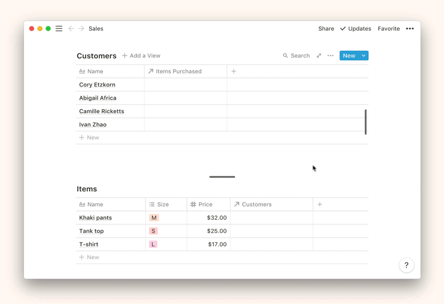Open Customers database three-dot options
Screen dimensions: 444x304
pos(330,55)
